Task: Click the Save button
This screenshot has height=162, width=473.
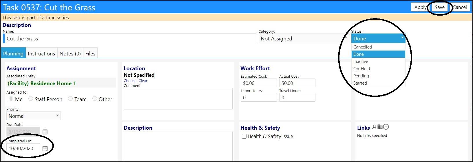Action: (439, 7)
